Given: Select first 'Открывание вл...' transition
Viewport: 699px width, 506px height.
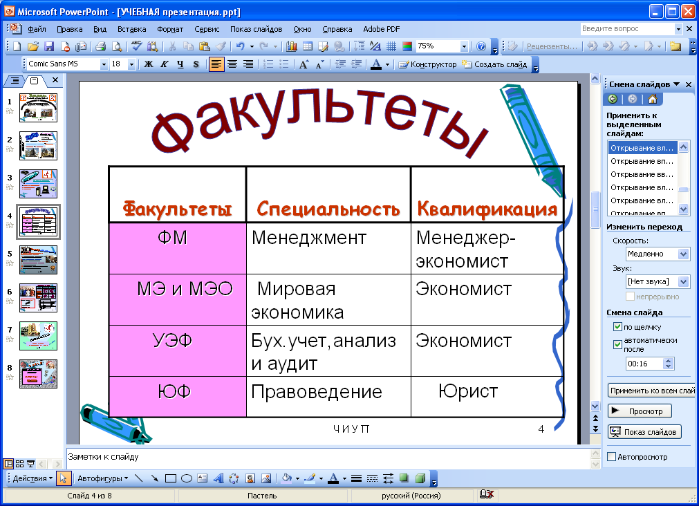Looking at the screenshot, I should (642, 148).
